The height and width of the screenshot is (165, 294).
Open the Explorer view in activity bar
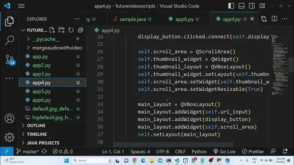[x=9, y=22]
